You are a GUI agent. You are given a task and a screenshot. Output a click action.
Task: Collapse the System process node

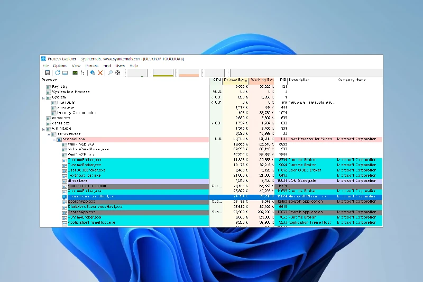(x=43, y=98)
